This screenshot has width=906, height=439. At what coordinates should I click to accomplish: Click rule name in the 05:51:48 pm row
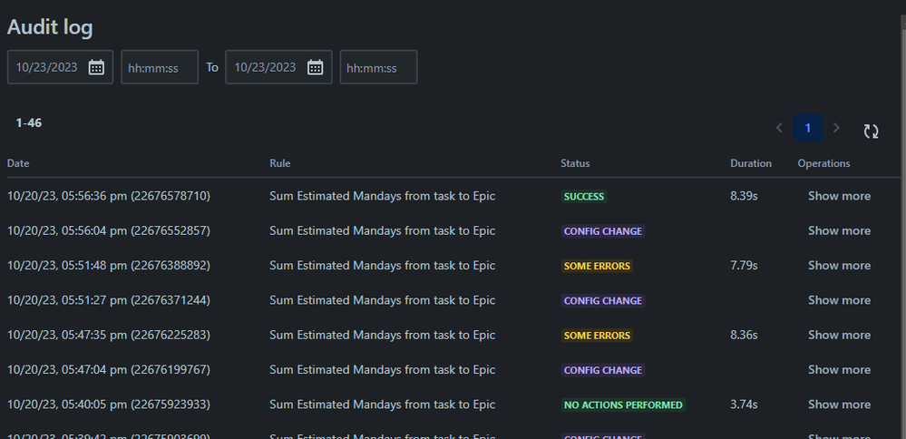(382, 265)
